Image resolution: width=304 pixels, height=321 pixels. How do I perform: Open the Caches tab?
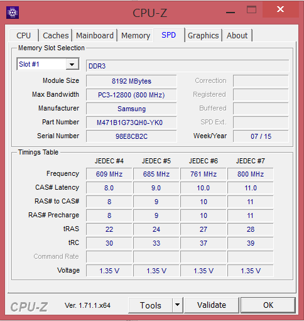56,35
